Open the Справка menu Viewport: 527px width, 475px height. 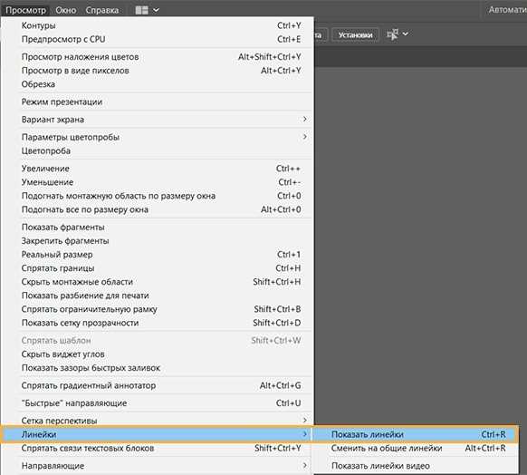pos(101,10)
